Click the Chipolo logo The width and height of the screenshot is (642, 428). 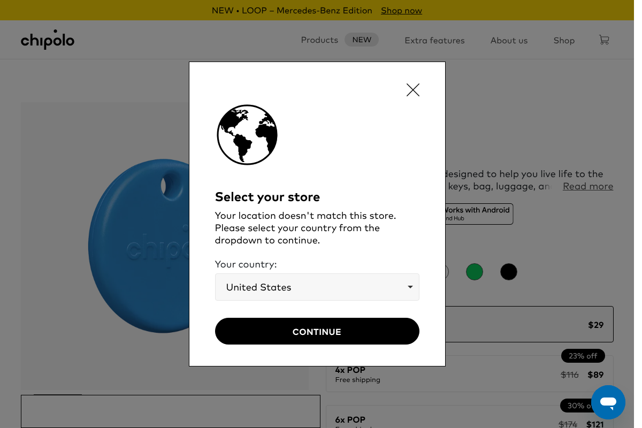click(48, 40)
